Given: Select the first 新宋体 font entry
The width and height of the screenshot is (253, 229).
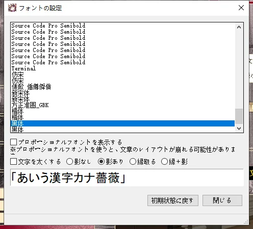Looking at the screenshot, I should [x=122, y=93].
